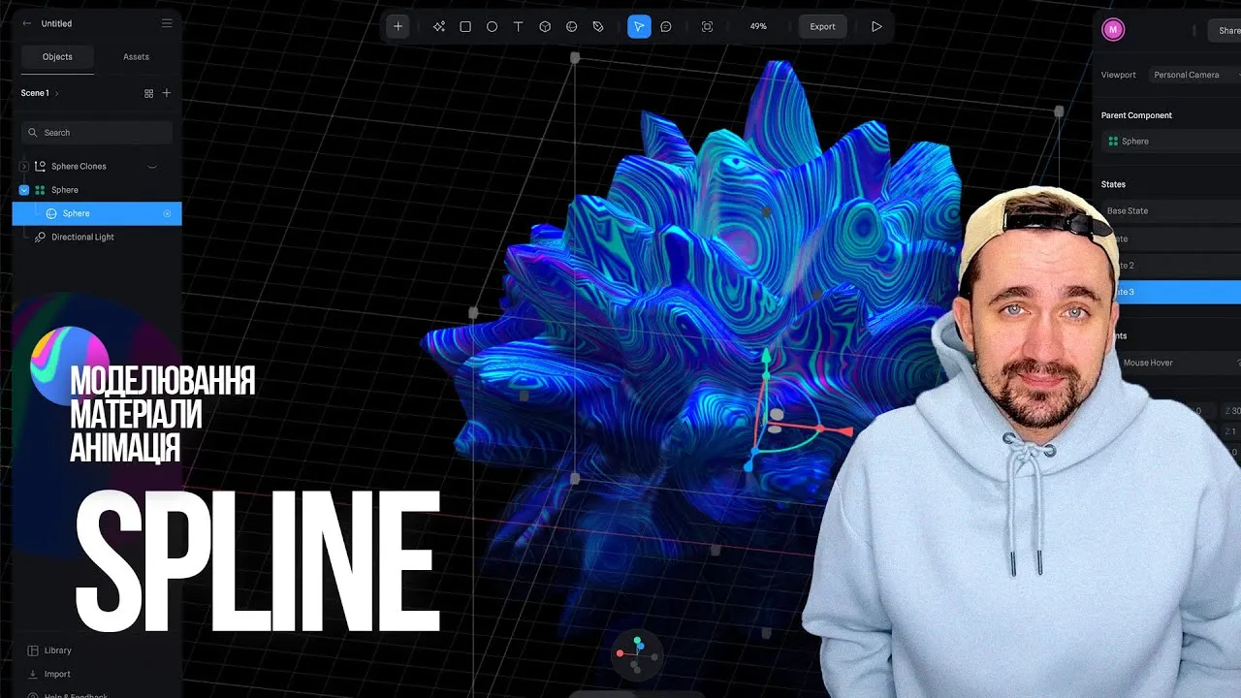Viewport: 1241px width, 698px height.
Task: Click the target icon on the selected Sphere layer
Action: [x=167, y=213]
